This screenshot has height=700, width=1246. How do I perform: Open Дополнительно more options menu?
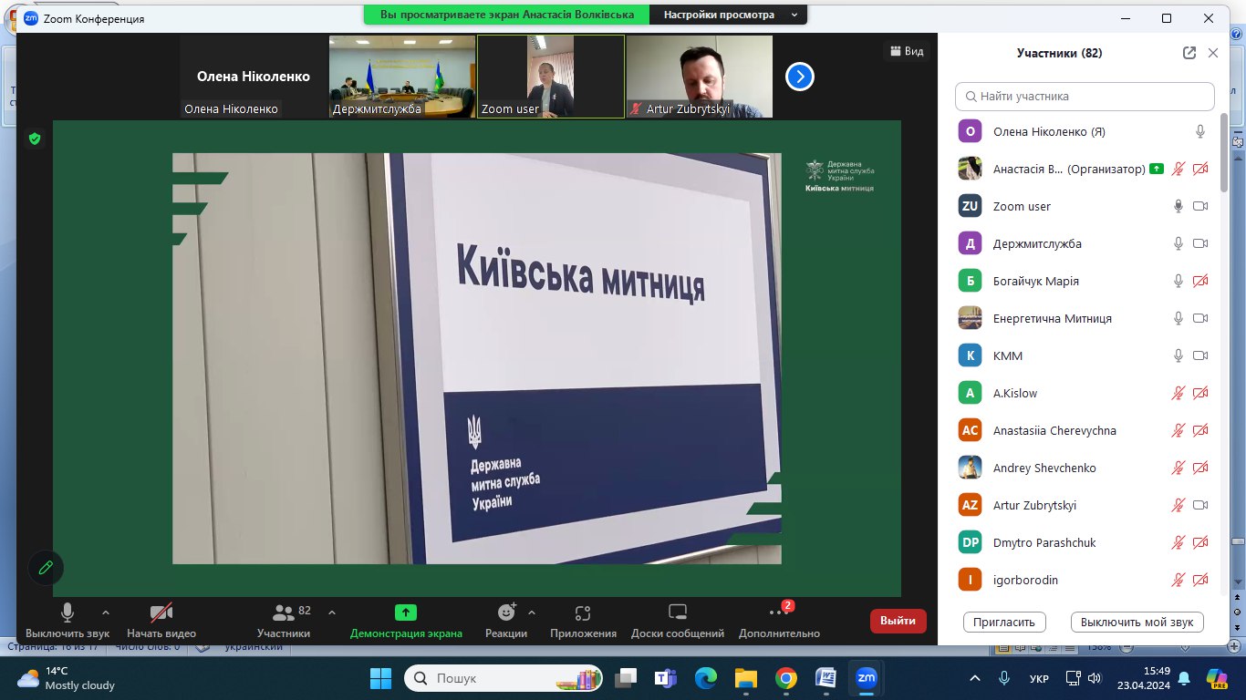(779, 621)
